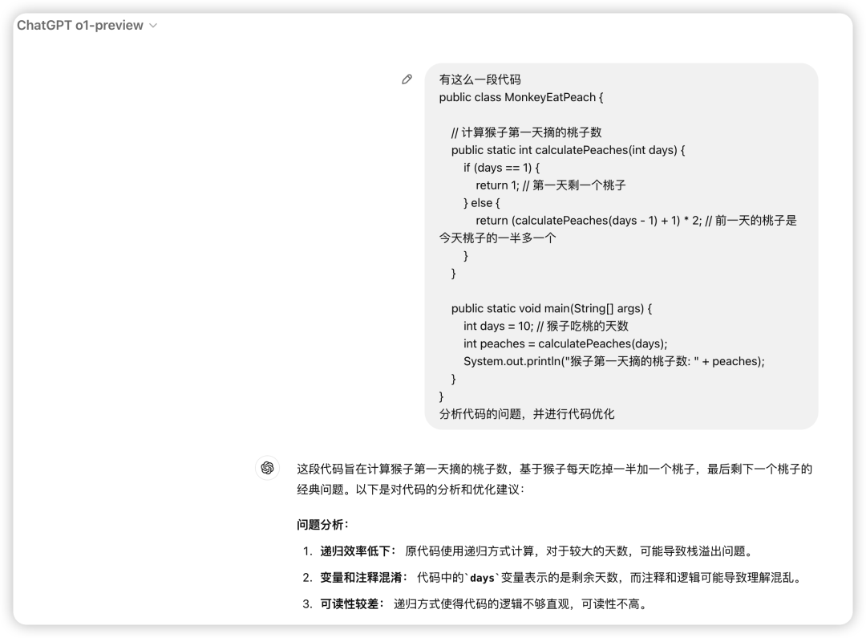Click the '问题分析：' heading
The width and height of the screenshot is (866, 638).
click(x=323, y=524)
